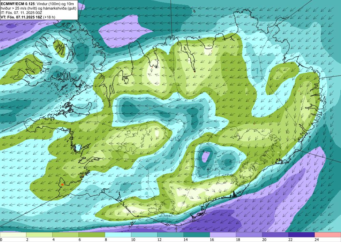Select the light green 2–4 legend swatch
The width and height of the screenshot is (341, 242).
click(39, 235)
